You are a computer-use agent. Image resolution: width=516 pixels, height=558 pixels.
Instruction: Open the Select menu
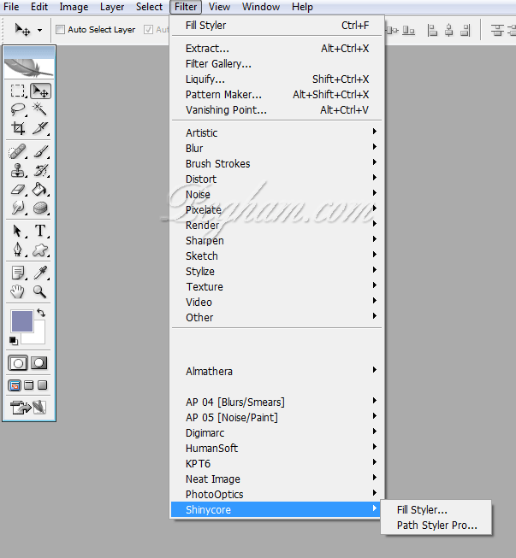(x=149, y=7)
